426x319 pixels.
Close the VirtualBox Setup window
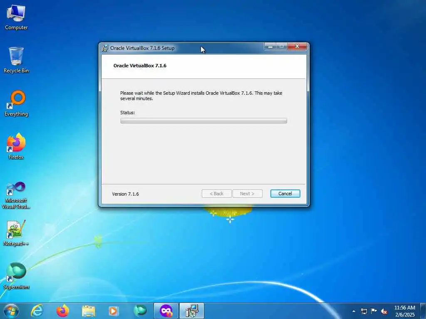click(x=297, y=47)
